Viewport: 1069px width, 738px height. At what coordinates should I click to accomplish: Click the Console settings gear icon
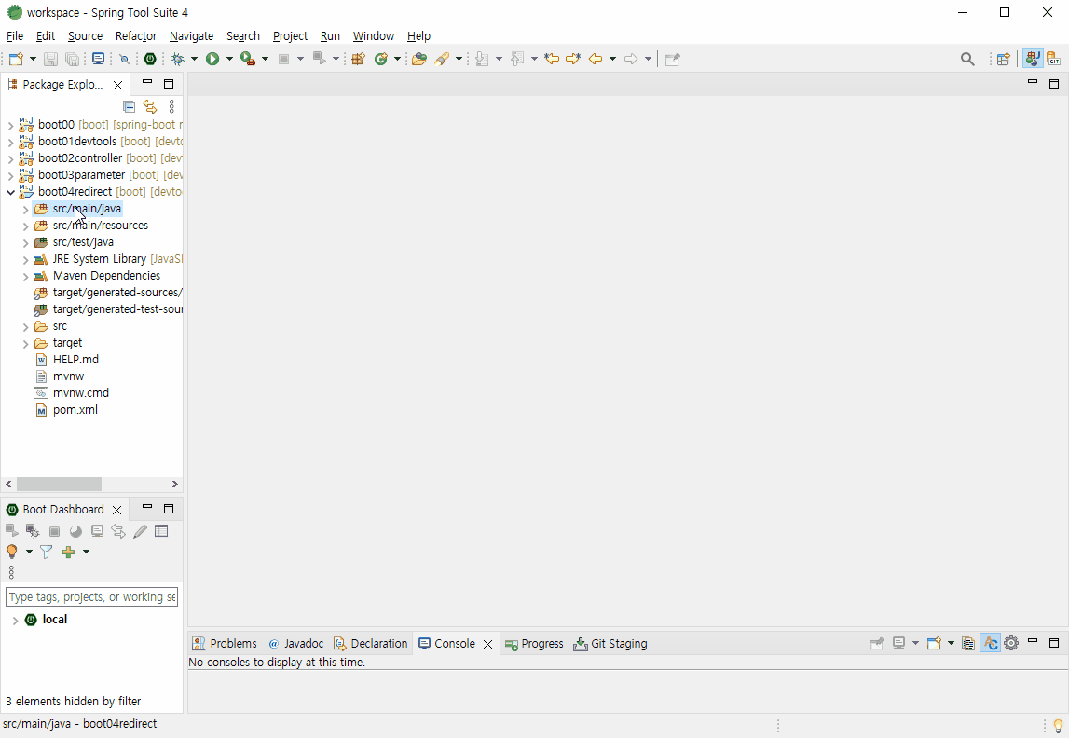tap(1011, 643)
